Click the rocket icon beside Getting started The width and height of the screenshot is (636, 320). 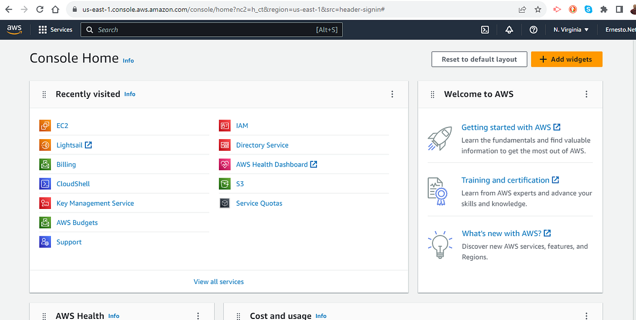click(x=440, y=139)
